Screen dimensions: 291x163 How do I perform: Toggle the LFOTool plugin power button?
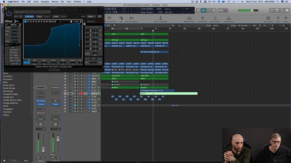click(x=9, y=13)
